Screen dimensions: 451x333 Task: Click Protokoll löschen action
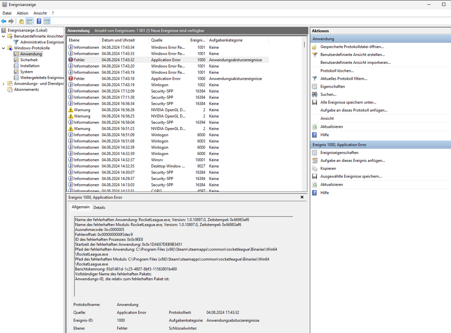tap(337, 71)
